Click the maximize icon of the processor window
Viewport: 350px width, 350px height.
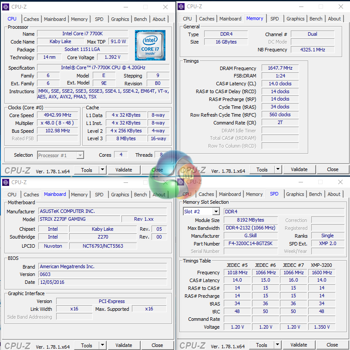tap(146, 7)
